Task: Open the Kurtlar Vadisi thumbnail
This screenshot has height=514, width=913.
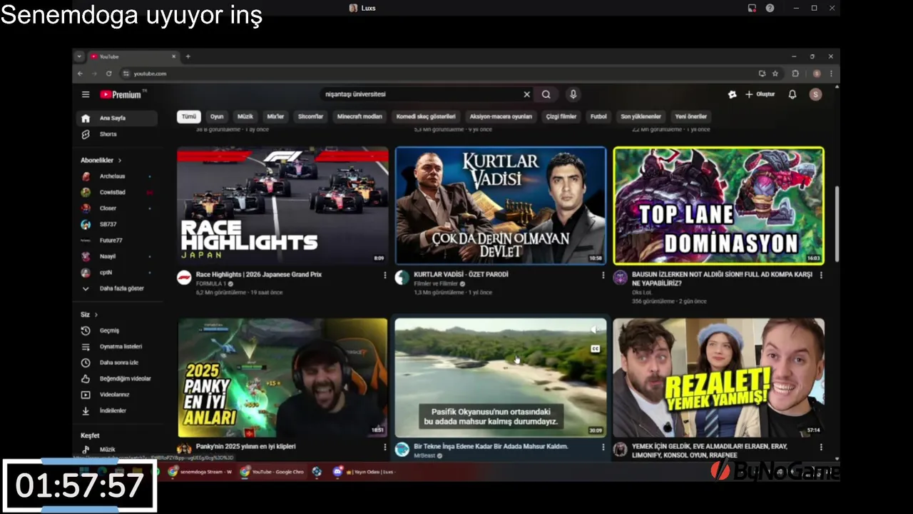Action: pyautogui.click(x=501, y=206)
